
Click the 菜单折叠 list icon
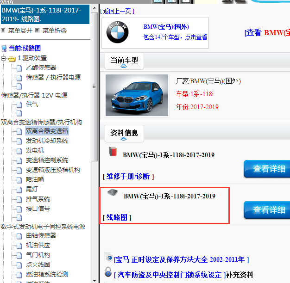pos(38,30)
